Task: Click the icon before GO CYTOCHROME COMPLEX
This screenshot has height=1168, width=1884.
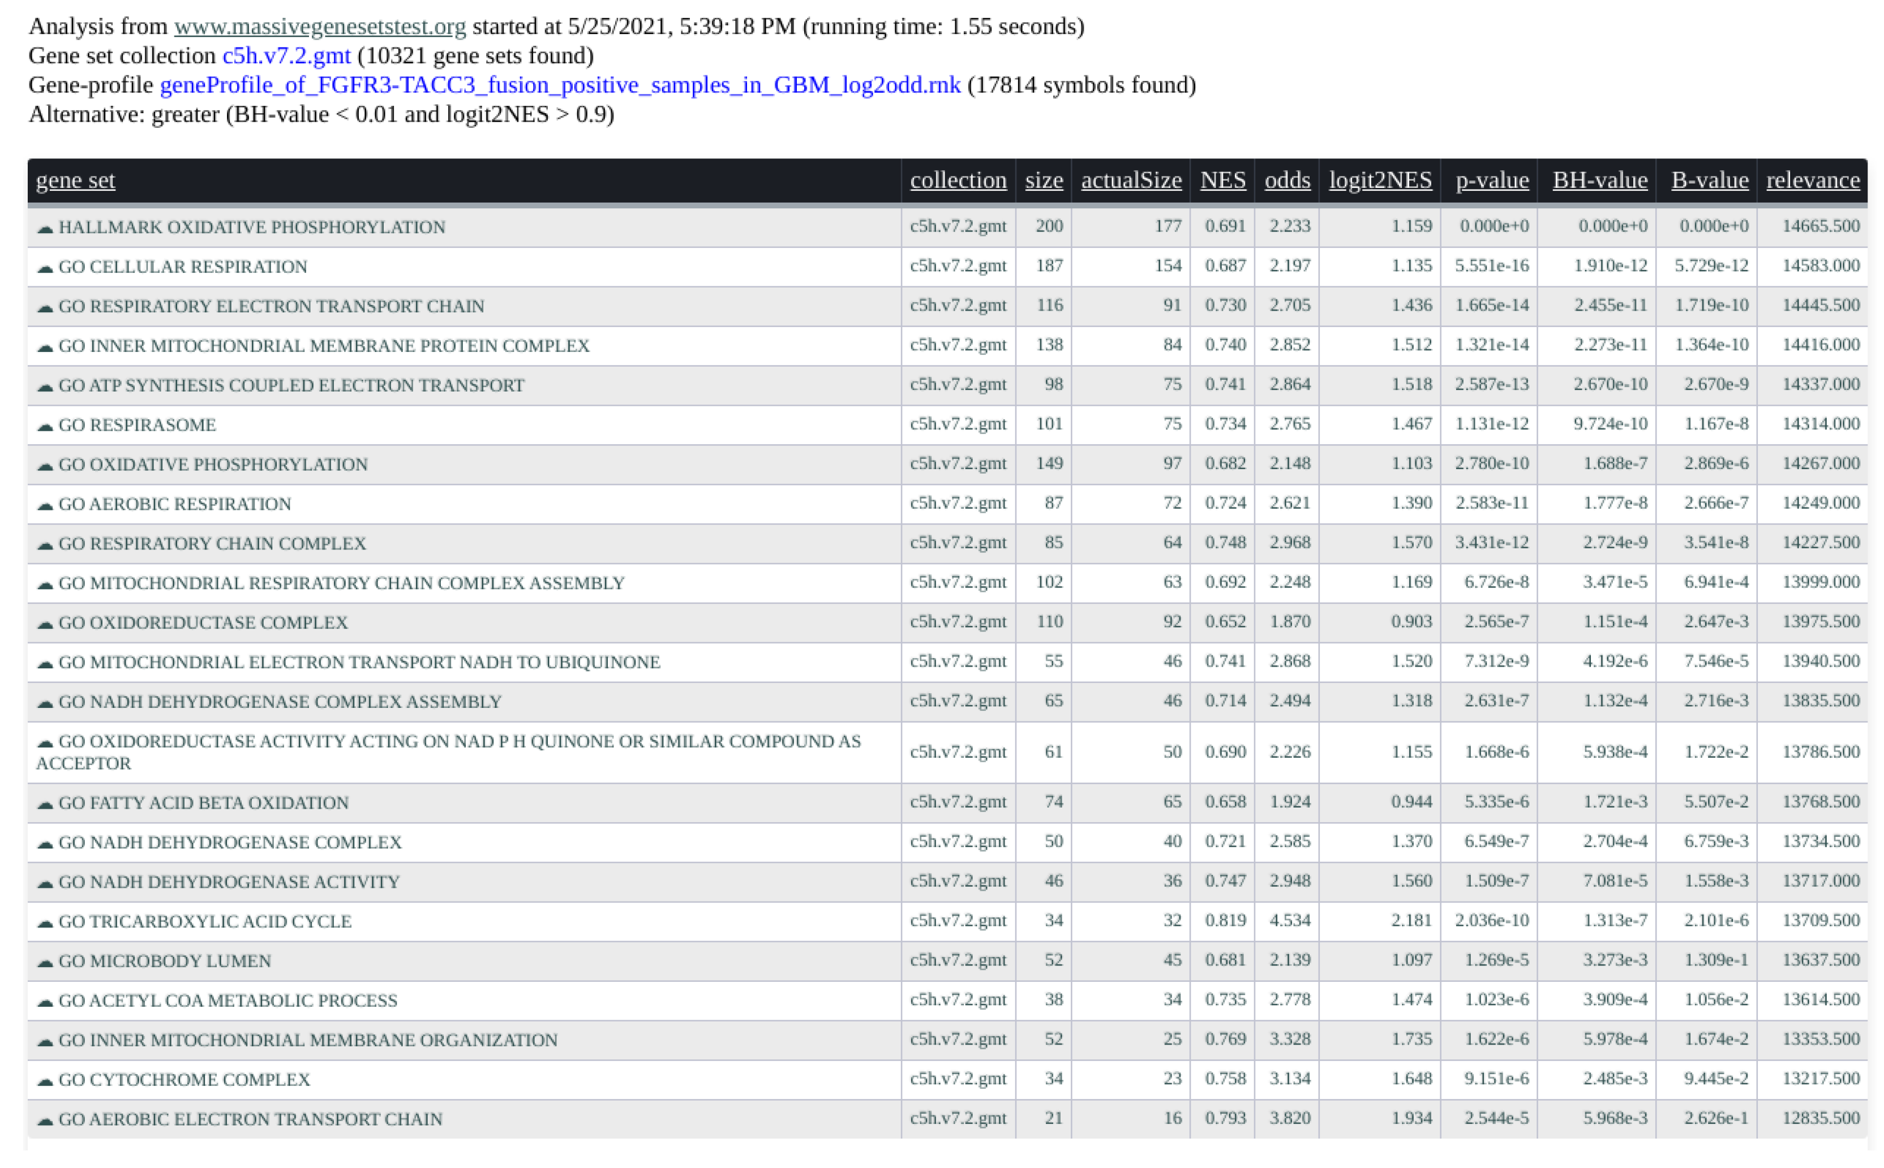Action: (45, 1081)
